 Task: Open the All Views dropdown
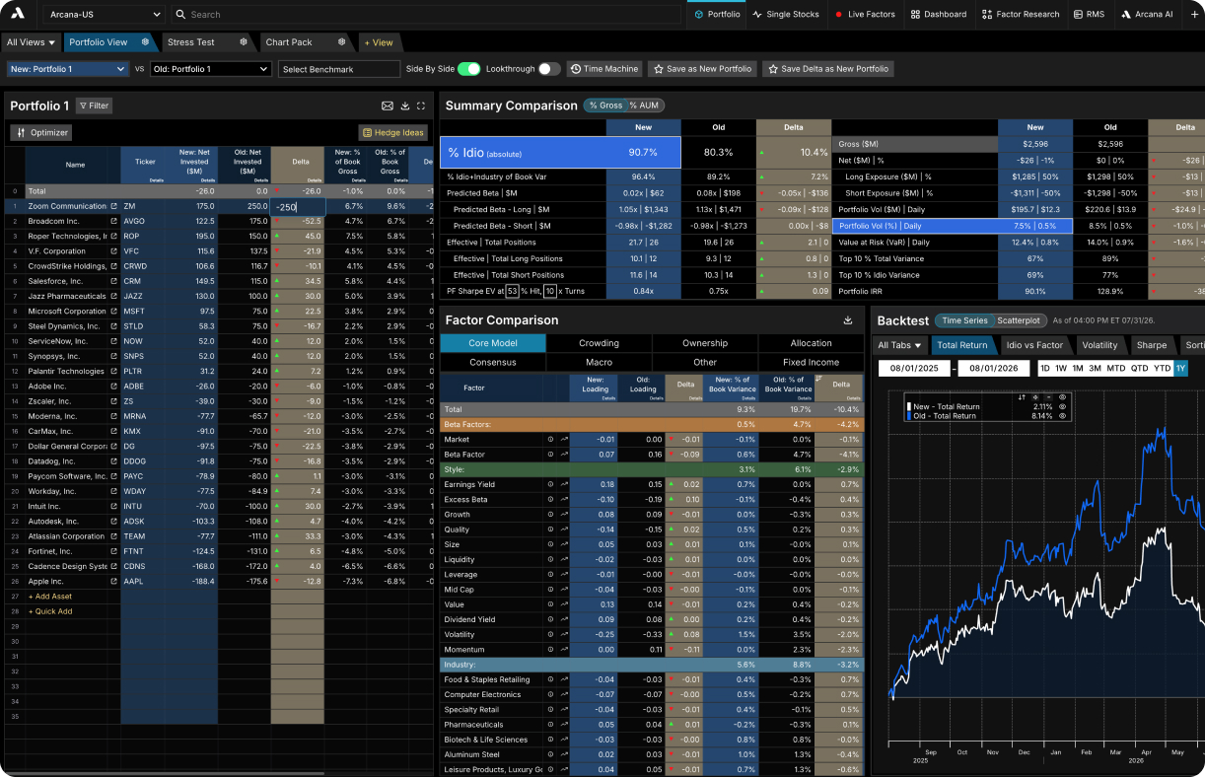click(x=31, y=42)
